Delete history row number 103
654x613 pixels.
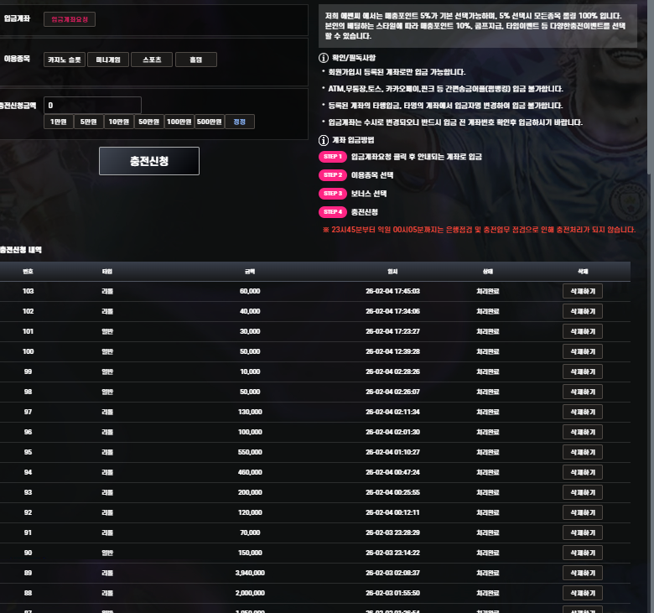coord(582,291)
